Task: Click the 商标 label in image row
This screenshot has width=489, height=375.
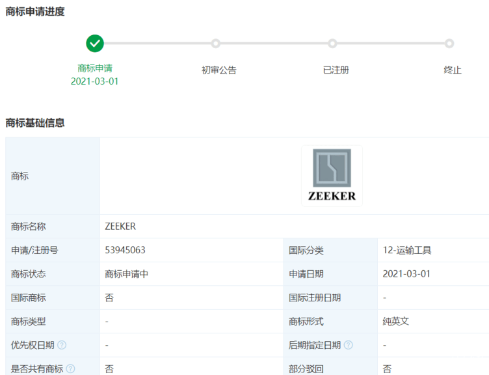Action: [20, 176]
